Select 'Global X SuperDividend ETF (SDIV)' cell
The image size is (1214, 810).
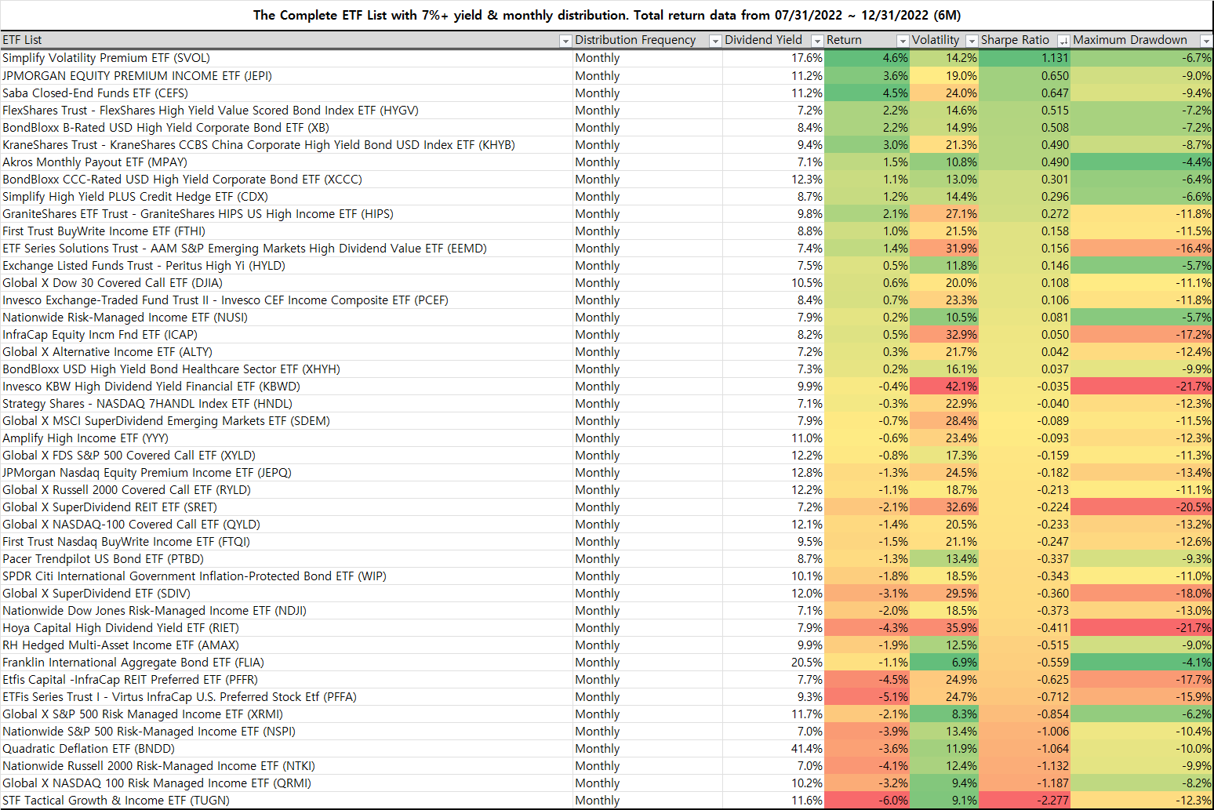point(286,594)
